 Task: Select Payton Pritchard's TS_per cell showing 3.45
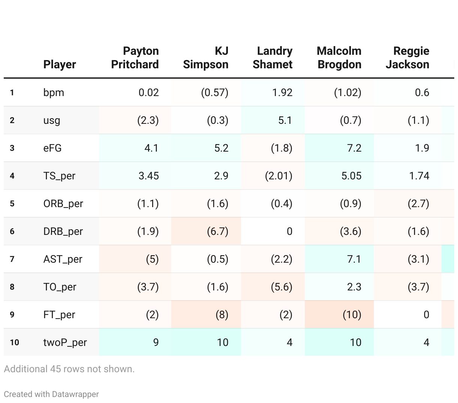[x=149, y=176]
